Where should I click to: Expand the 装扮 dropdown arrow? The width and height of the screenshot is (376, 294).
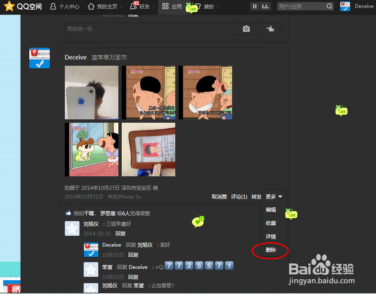pyautogui.click(x=218, y=6)
